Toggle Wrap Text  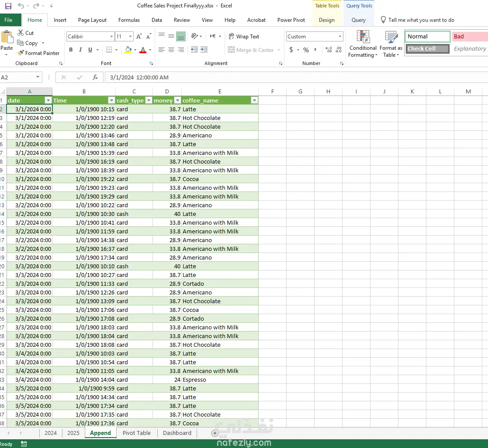tap(244, 36)
